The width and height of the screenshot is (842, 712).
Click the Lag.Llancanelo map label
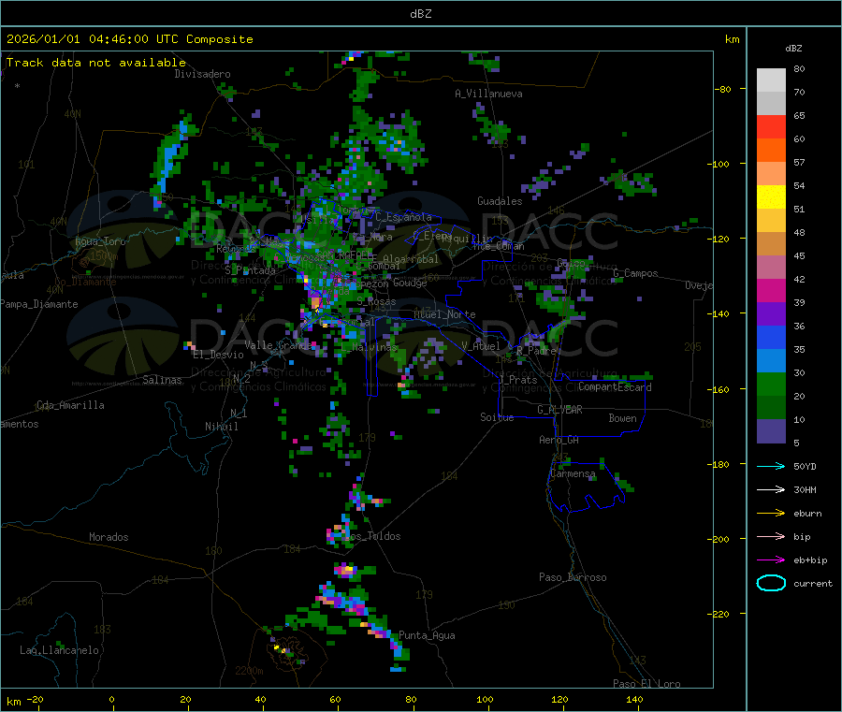[59, 650]
